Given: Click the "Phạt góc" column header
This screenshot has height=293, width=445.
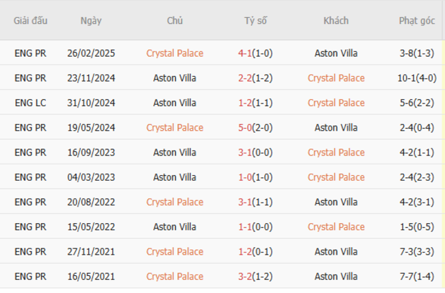Looking at the screenshot, I should 417,21.
